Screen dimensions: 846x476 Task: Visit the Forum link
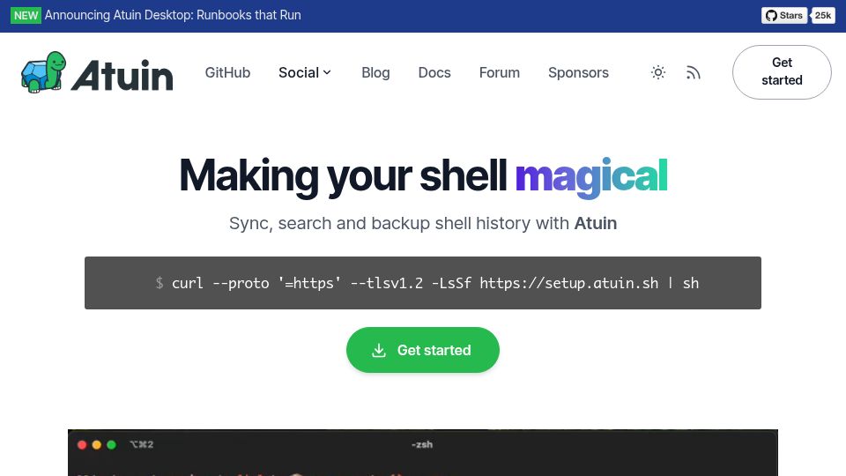499,72
